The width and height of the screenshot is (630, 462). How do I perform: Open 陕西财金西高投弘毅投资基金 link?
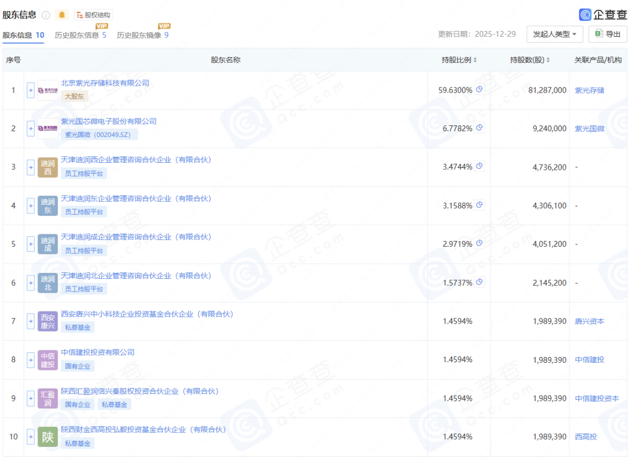143,429
